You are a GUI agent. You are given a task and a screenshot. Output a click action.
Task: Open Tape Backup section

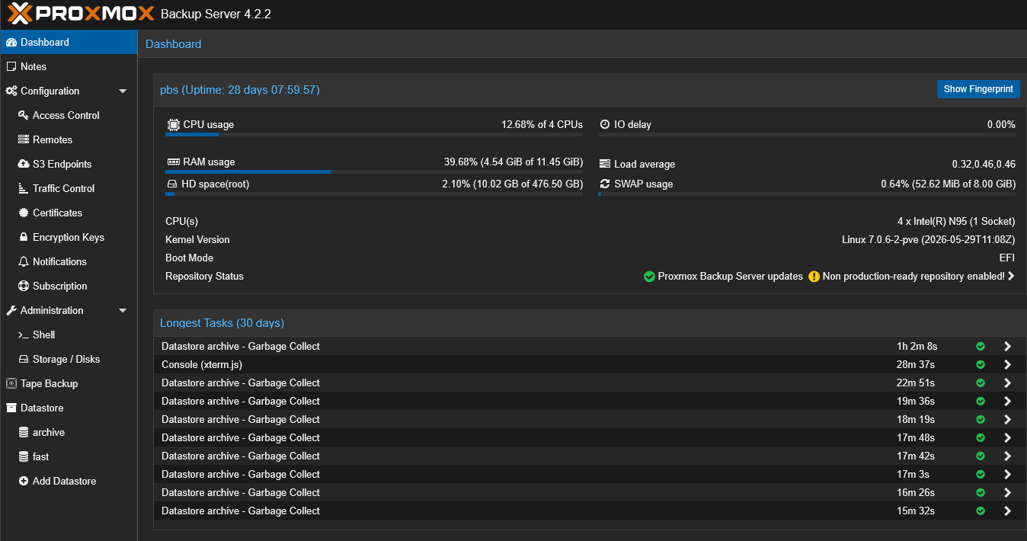(x=69, y=384)
